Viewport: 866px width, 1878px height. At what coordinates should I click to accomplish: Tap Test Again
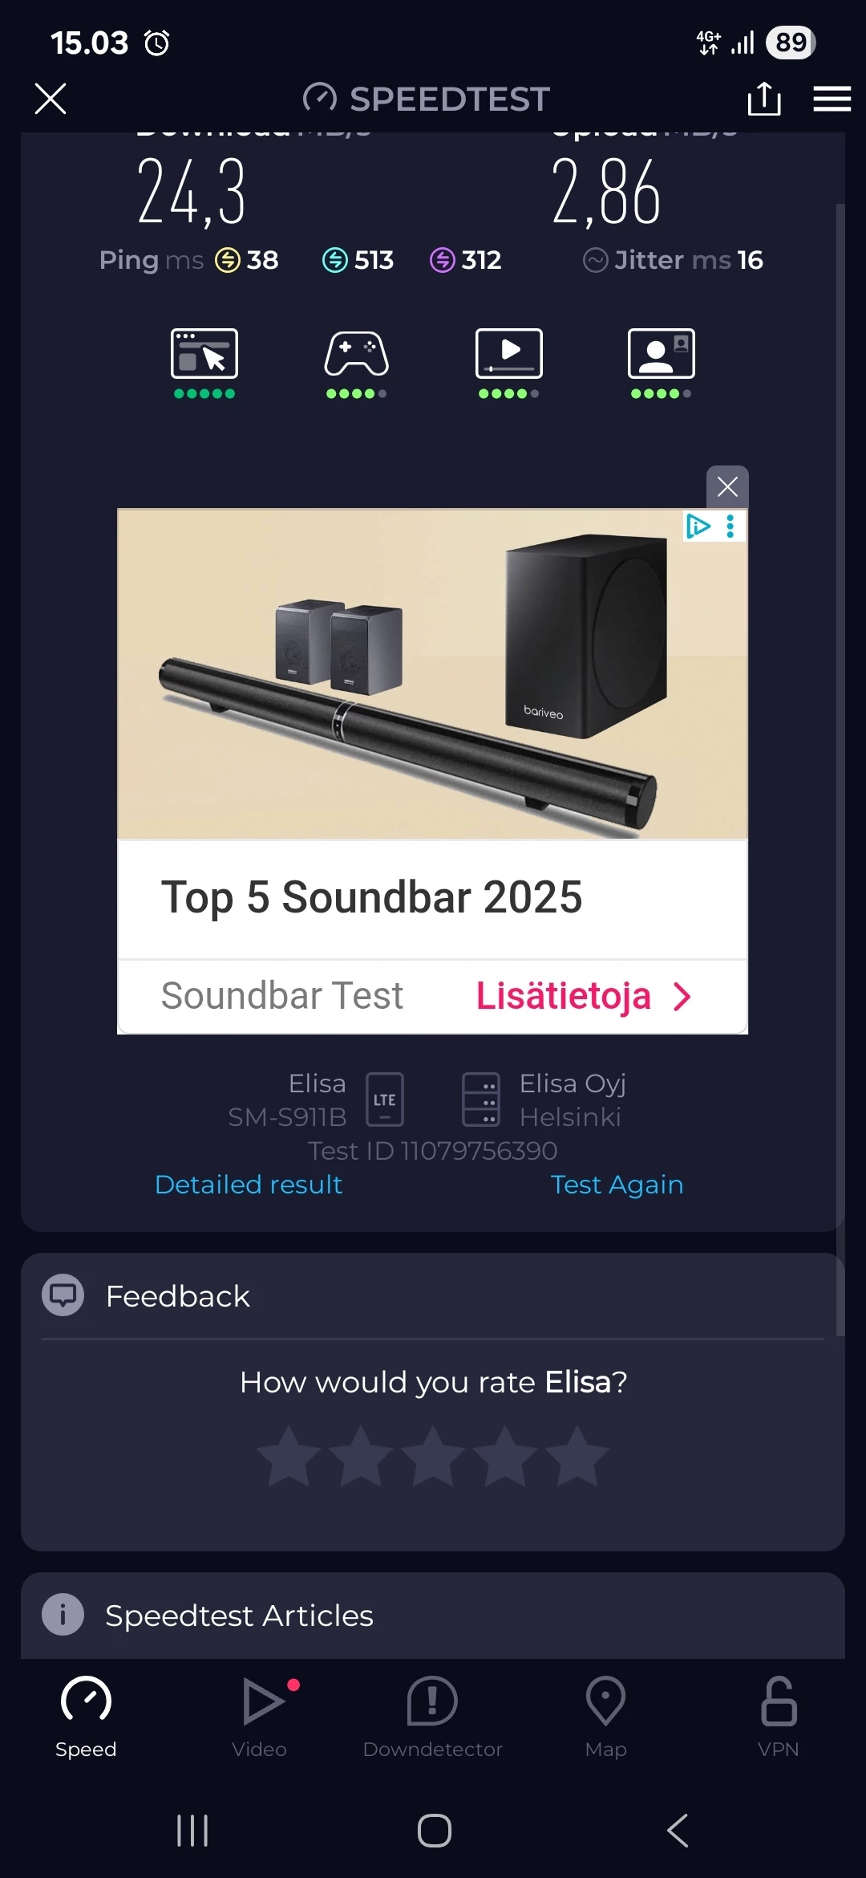tap(617, 1185)
